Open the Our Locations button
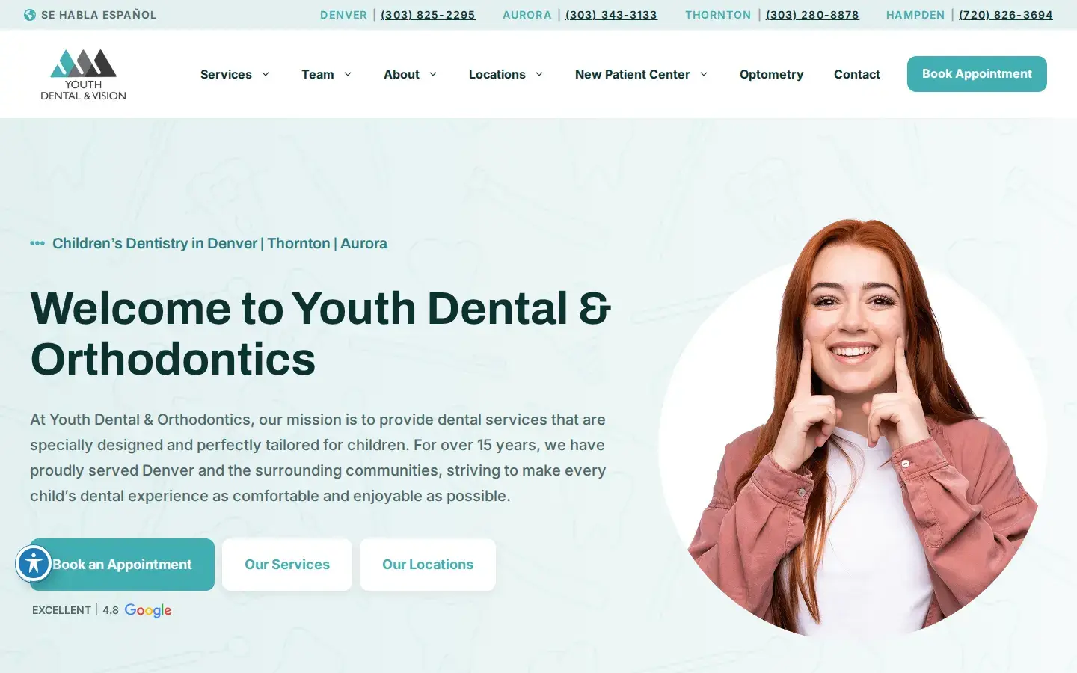The width and height of the screenshot is (1077, 673). tap(428, 565)
